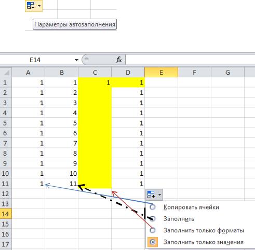Select column A header
Viewport: 255px width, 250px height.
pyautogui.click(x=28, y=73)
